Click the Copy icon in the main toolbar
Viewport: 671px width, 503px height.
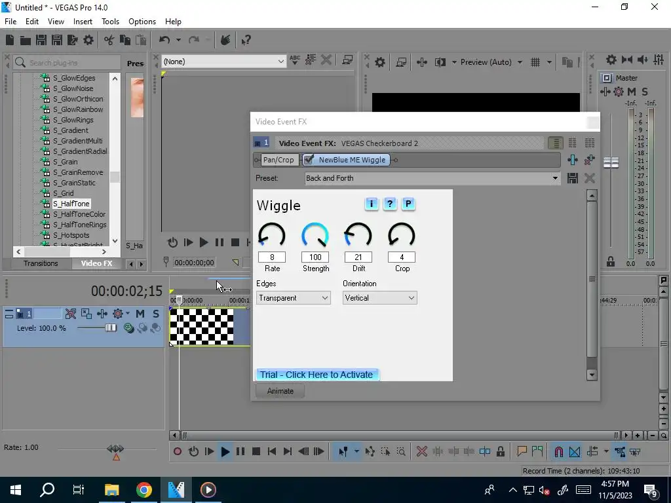[x=125, y=40]
